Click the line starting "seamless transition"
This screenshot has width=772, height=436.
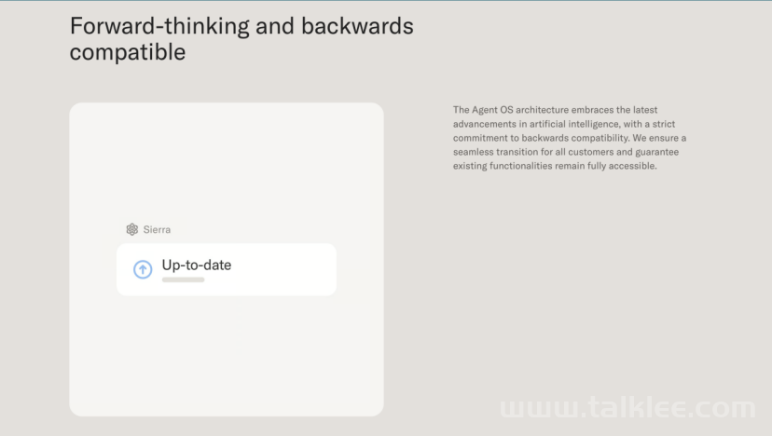click(566, 152)
